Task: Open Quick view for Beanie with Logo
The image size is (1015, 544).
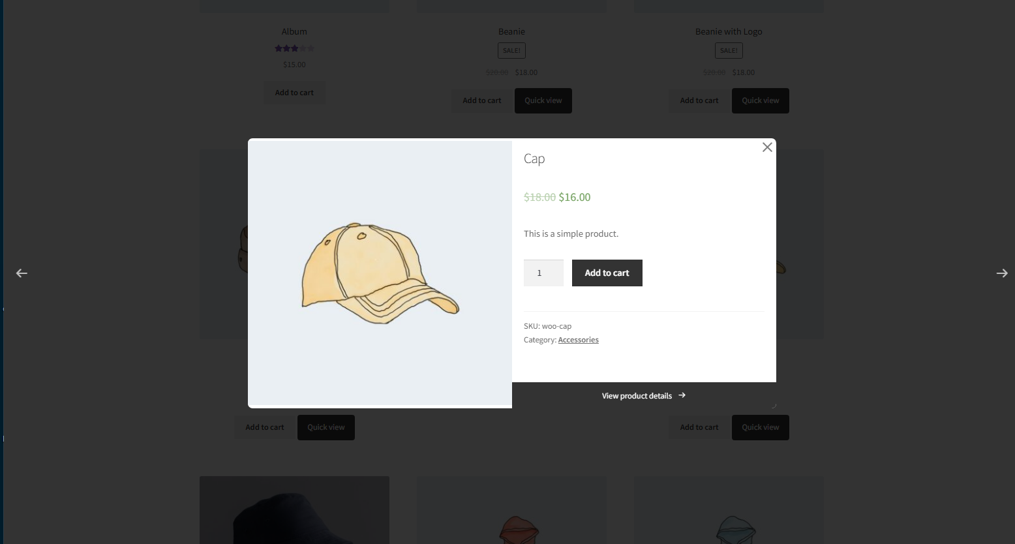Action: click(x=760, y=100)
